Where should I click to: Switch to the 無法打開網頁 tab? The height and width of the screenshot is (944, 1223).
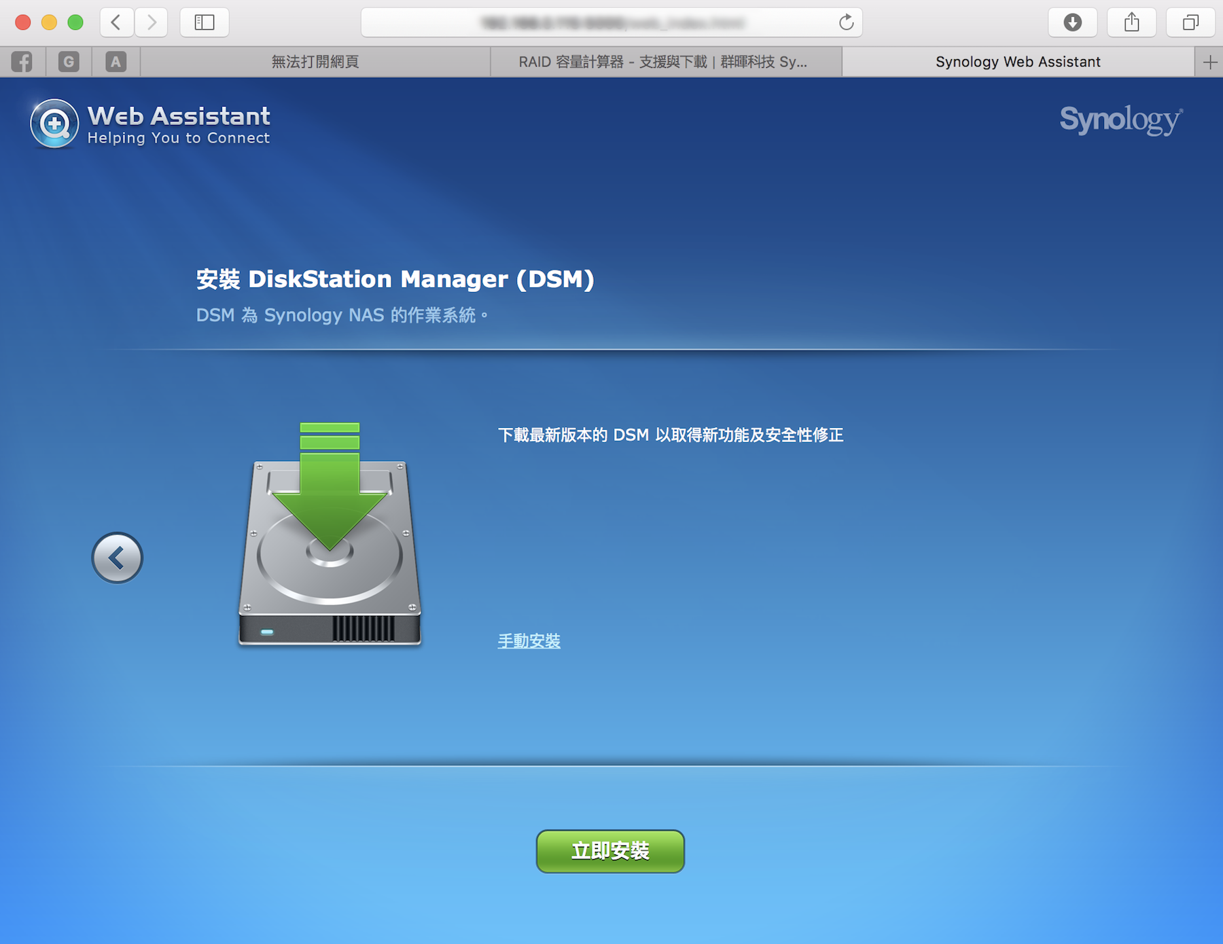point(315,62)
